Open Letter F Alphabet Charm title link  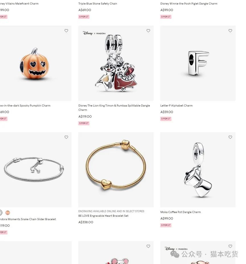tap(177, 106)
